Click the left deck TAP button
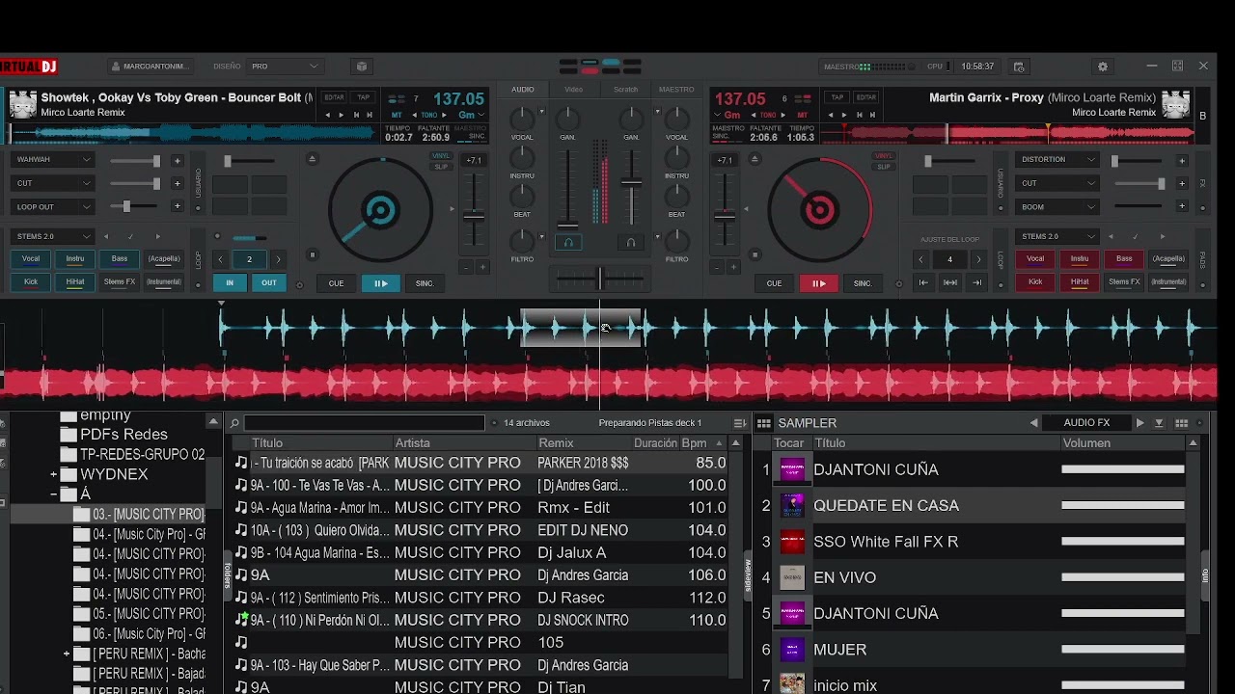The image size is (1235, 694). [x=364, y=97]
